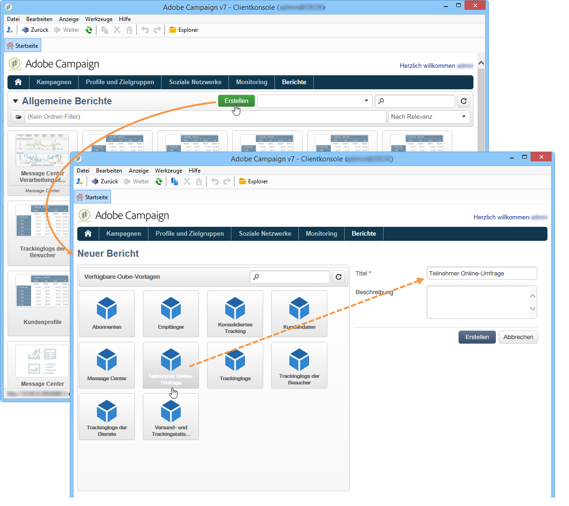Refresh the Allgemeine Berichte list
The height and width of the screenshot is (506, 569).
coord(464,101)
